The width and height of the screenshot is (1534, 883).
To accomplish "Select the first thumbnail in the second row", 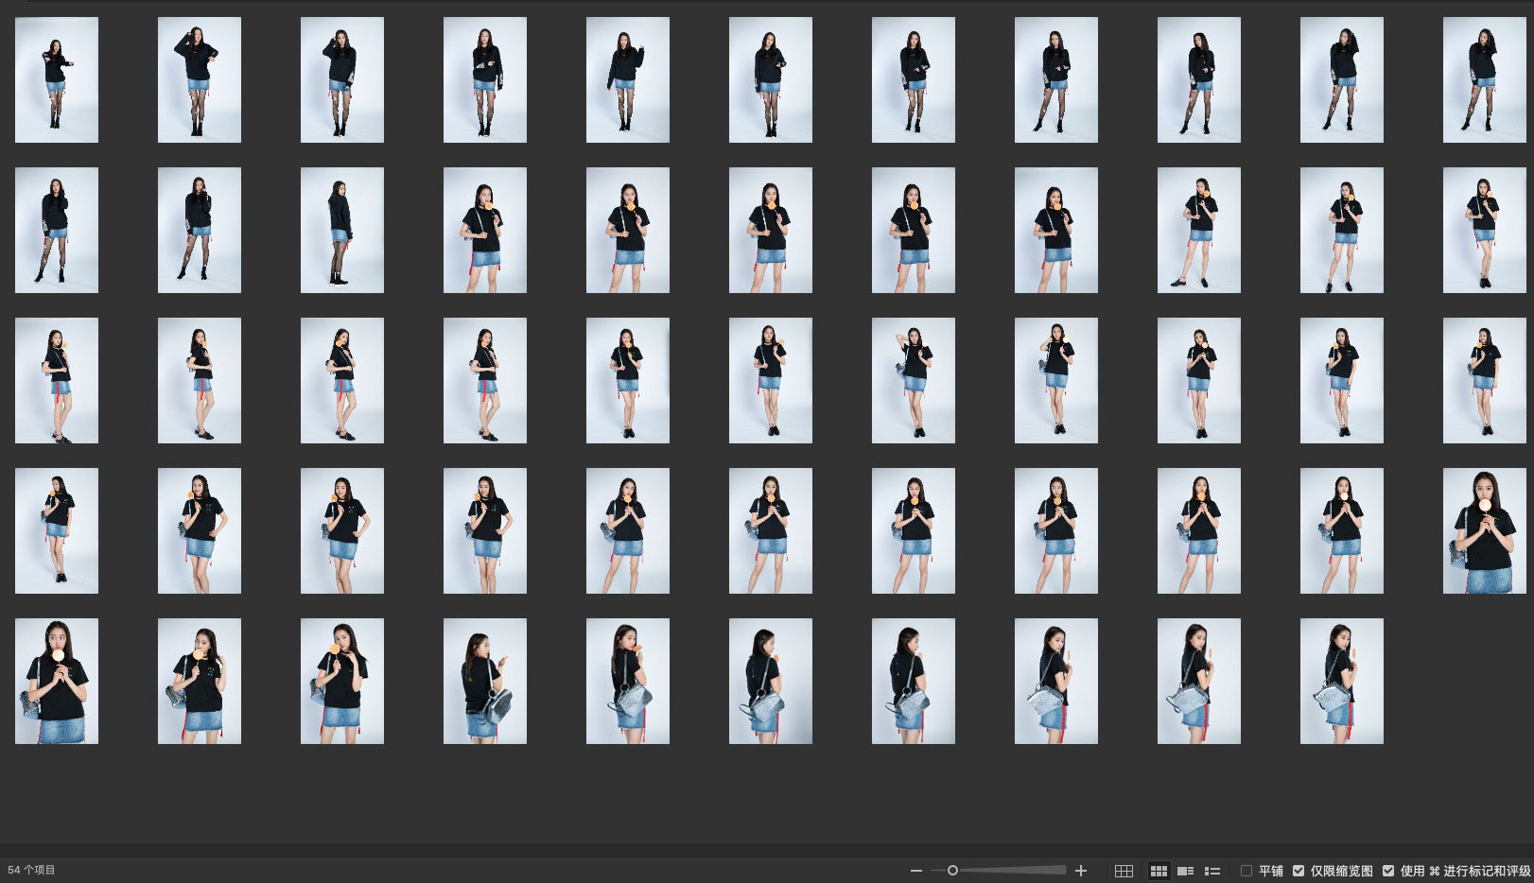I will (x=57, y=231).
